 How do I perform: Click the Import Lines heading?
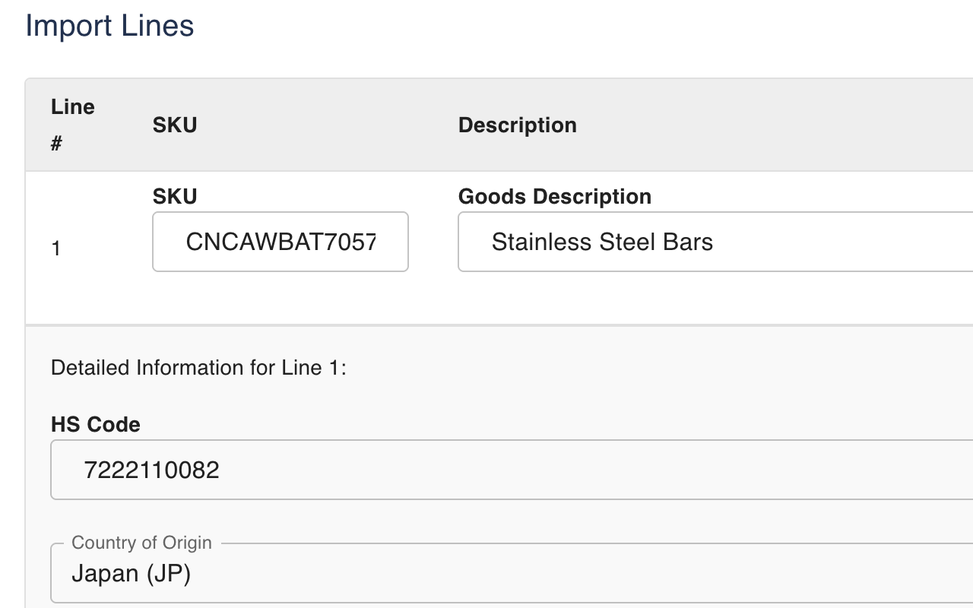109,25
